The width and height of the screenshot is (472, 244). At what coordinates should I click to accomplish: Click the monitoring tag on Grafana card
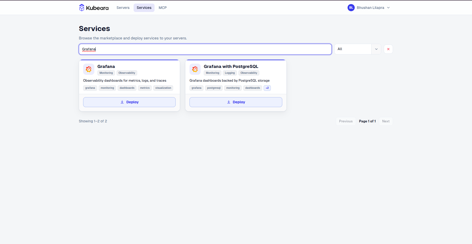(107, 88)
